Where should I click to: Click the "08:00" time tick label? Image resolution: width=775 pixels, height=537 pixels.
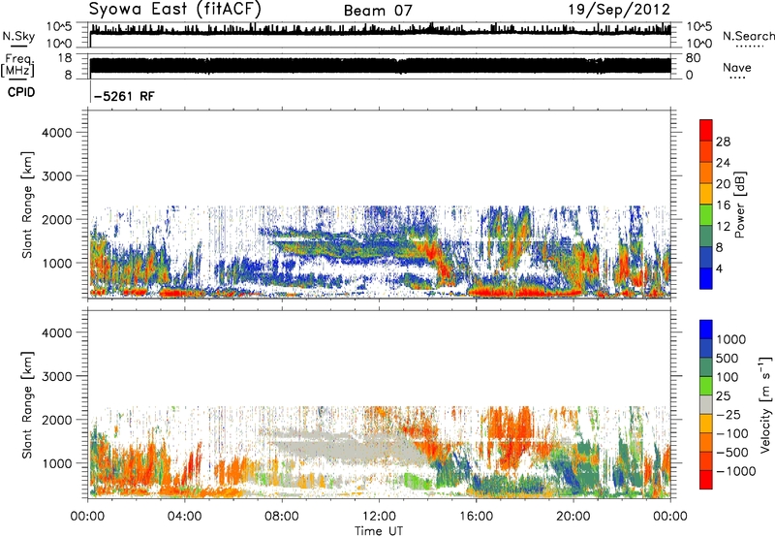click(282, 517)
